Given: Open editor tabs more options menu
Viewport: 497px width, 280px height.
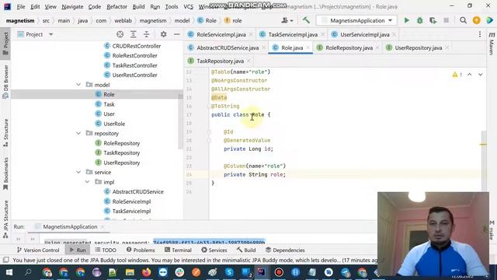Looking at the screenshot, I should (x=480, y=34).
